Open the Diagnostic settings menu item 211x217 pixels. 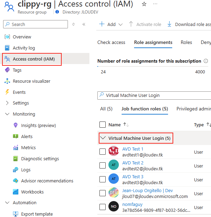pyautogui.click(x=40, y=159)
